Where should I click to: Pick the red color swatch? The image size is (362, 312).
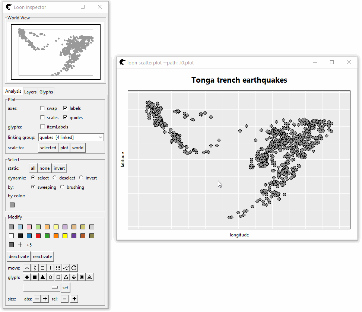point(38,236)
